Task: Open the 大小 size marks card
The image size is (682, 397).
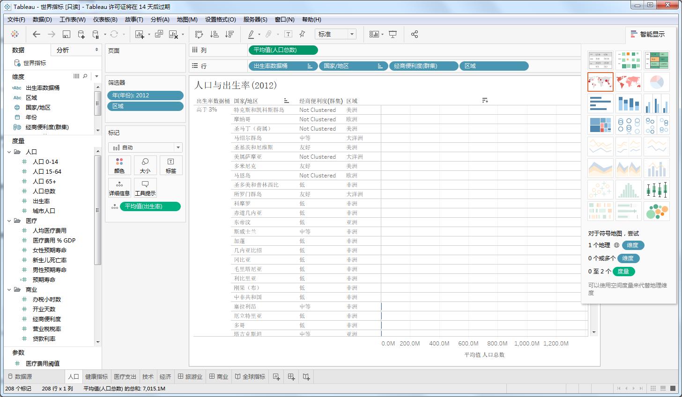Action: point(145,166)
